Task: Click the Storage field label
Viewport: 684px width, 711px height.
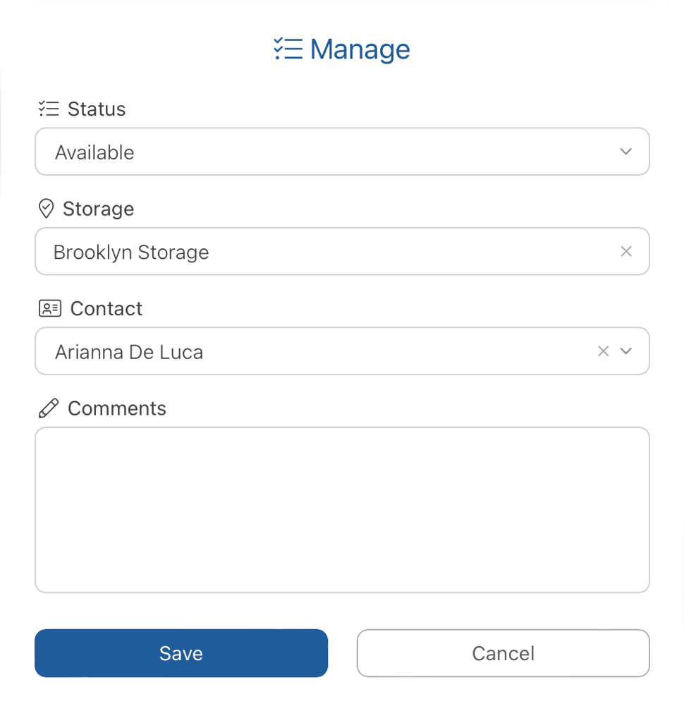Action: tap(98, 209)
